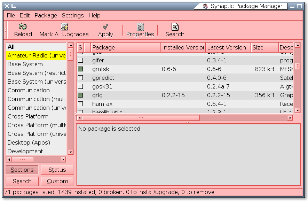The image size is (308, 201).
Task: Select the Development section
Action: (x=36, y=151)
